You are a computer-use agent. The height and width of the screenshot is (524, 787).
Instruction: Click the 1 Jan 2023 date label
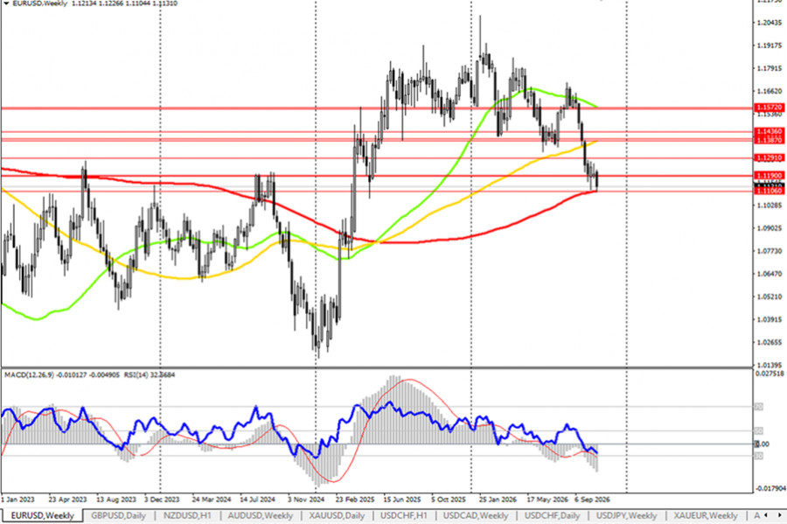[17, 500]
